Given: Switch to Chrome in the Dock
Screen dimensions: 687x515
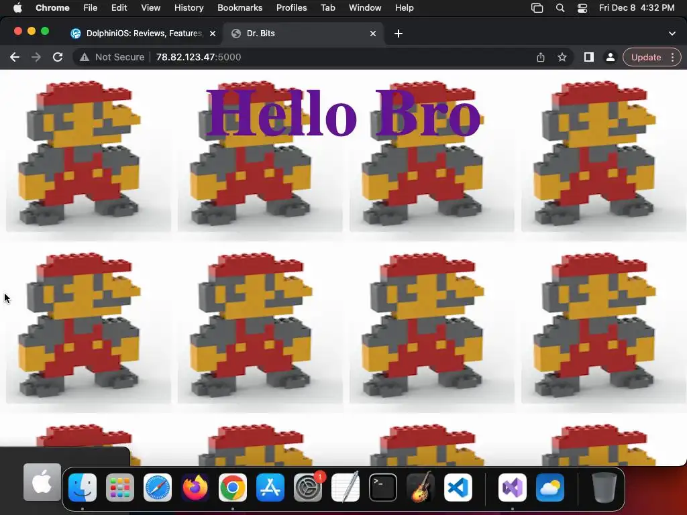Looking at the screenshot, I should point(233,488).
